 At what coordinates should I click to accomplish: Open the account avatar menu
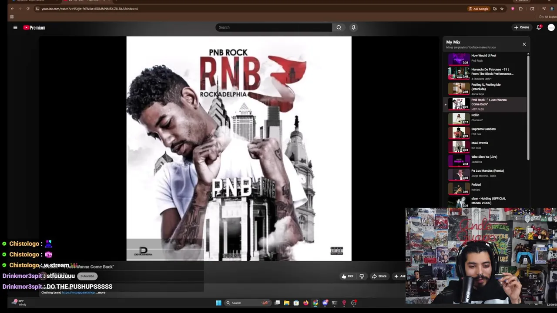pos(551,27)
